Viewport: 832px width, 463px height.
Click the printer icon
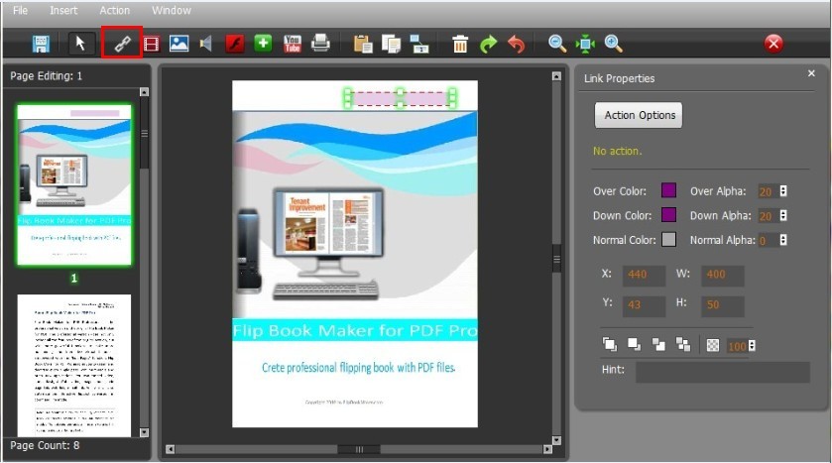coord(320,43)
